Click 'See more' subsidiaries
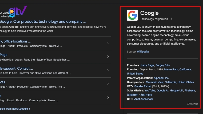Image resolution: width=203 pixels, height=114 pixels. click(146, 95)
